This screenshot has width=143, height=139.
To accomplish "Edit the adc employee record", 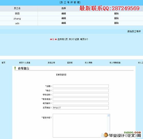I will coord(63,23).
